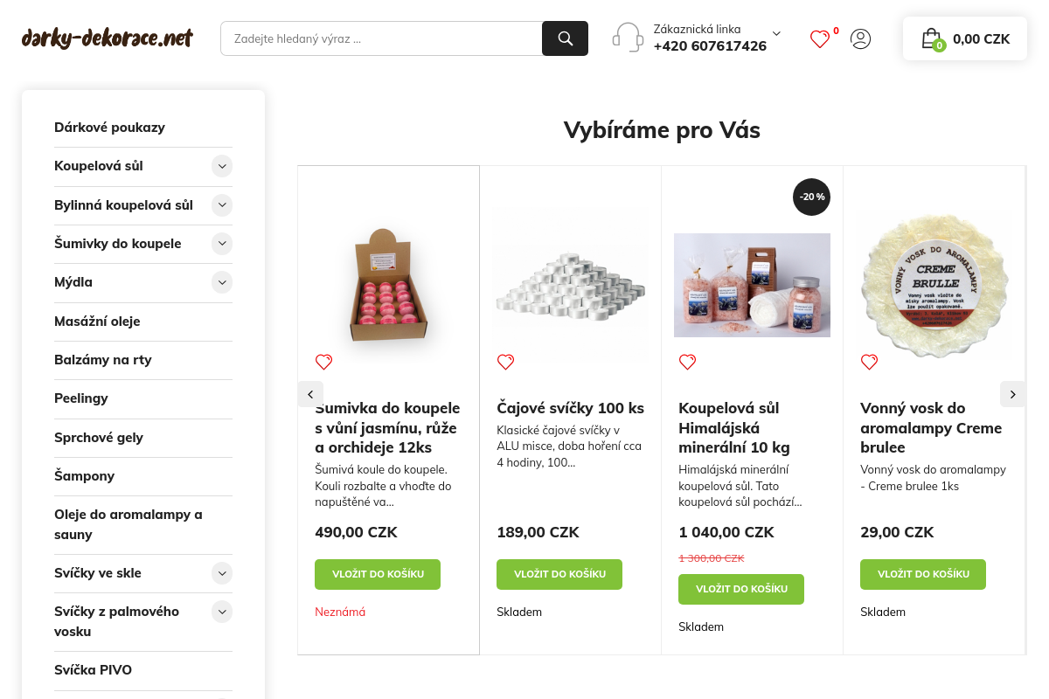Open the shopping cart bag icon
This screenshot has width=1049, height=699.
click(x=932, y=38)
